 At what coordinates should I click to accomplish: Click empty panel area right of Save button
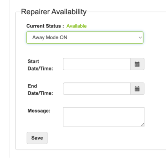click(x=96, y=138)
